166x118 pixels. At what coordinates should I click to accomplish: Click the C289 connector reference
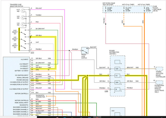coord(106,91)
